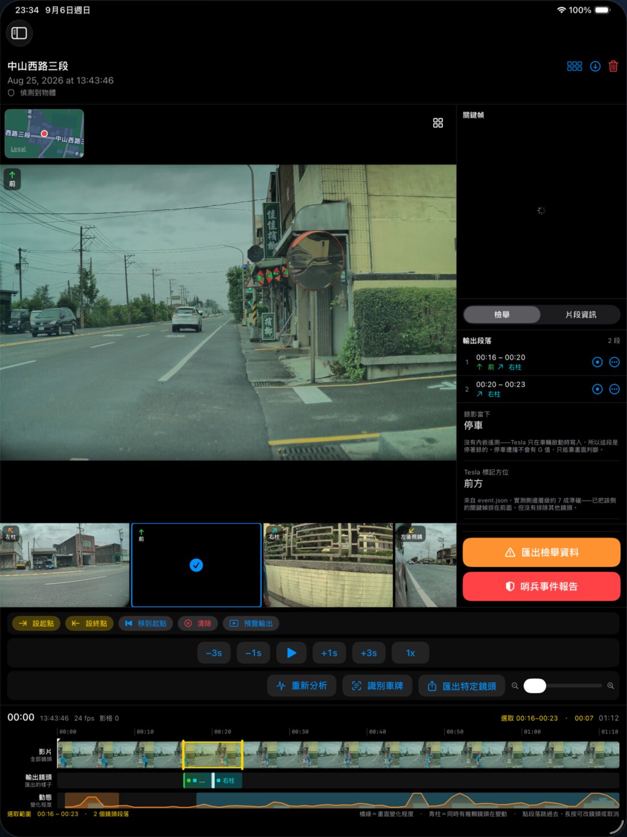
Task: Click the yellow selected range on filmstrip
Action: (x=213, y=755)
